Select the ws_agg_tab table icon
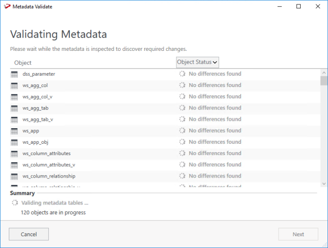 click(14, 108)
